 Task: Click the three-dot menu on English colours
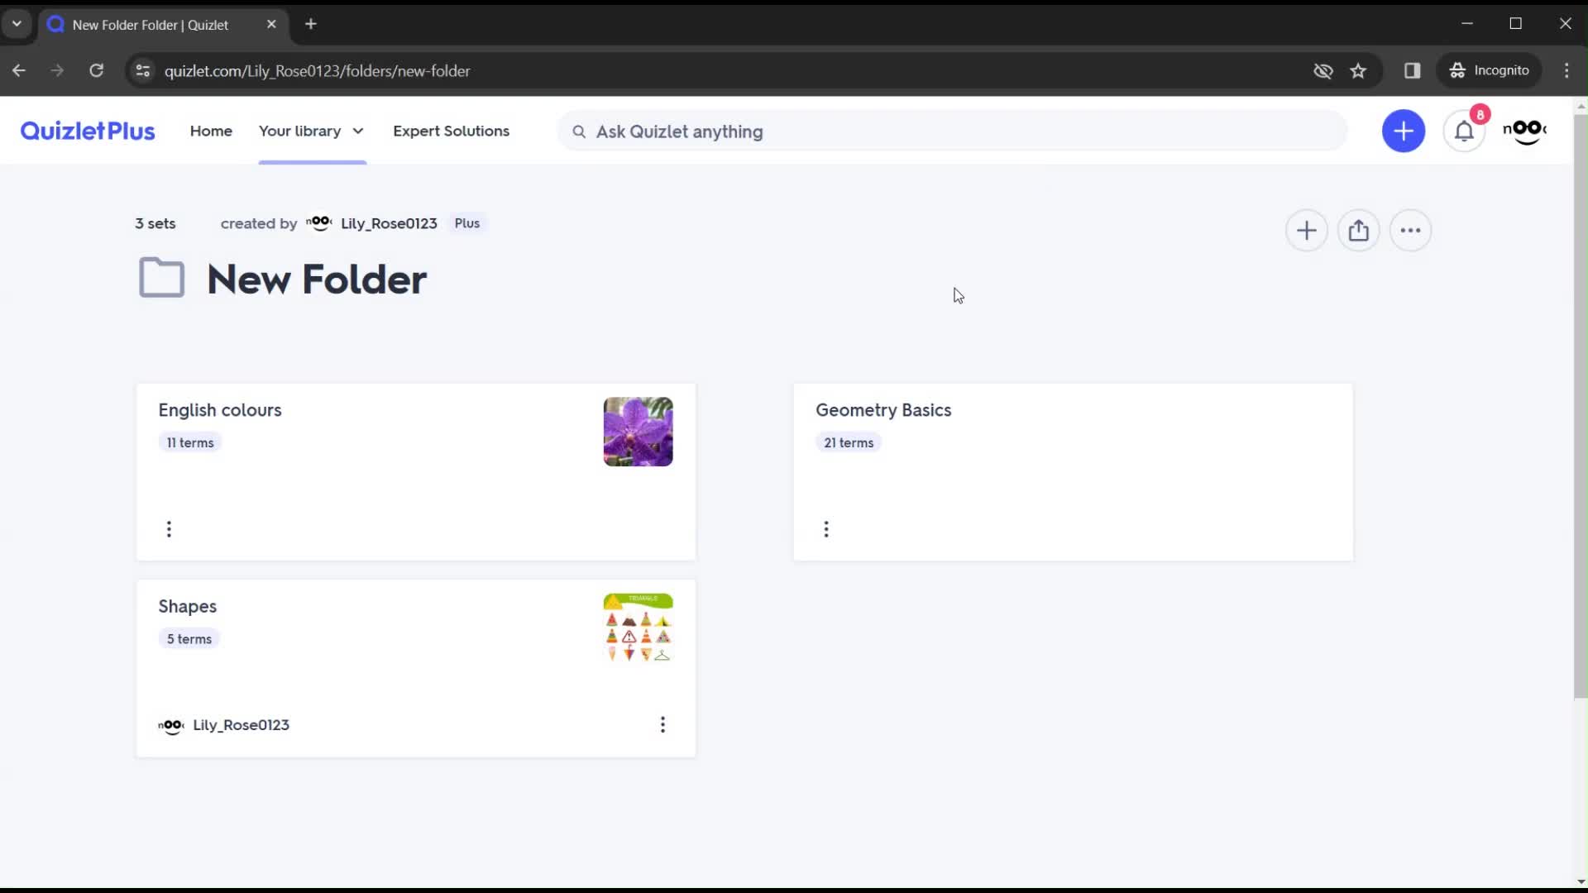tap(168, 529)
